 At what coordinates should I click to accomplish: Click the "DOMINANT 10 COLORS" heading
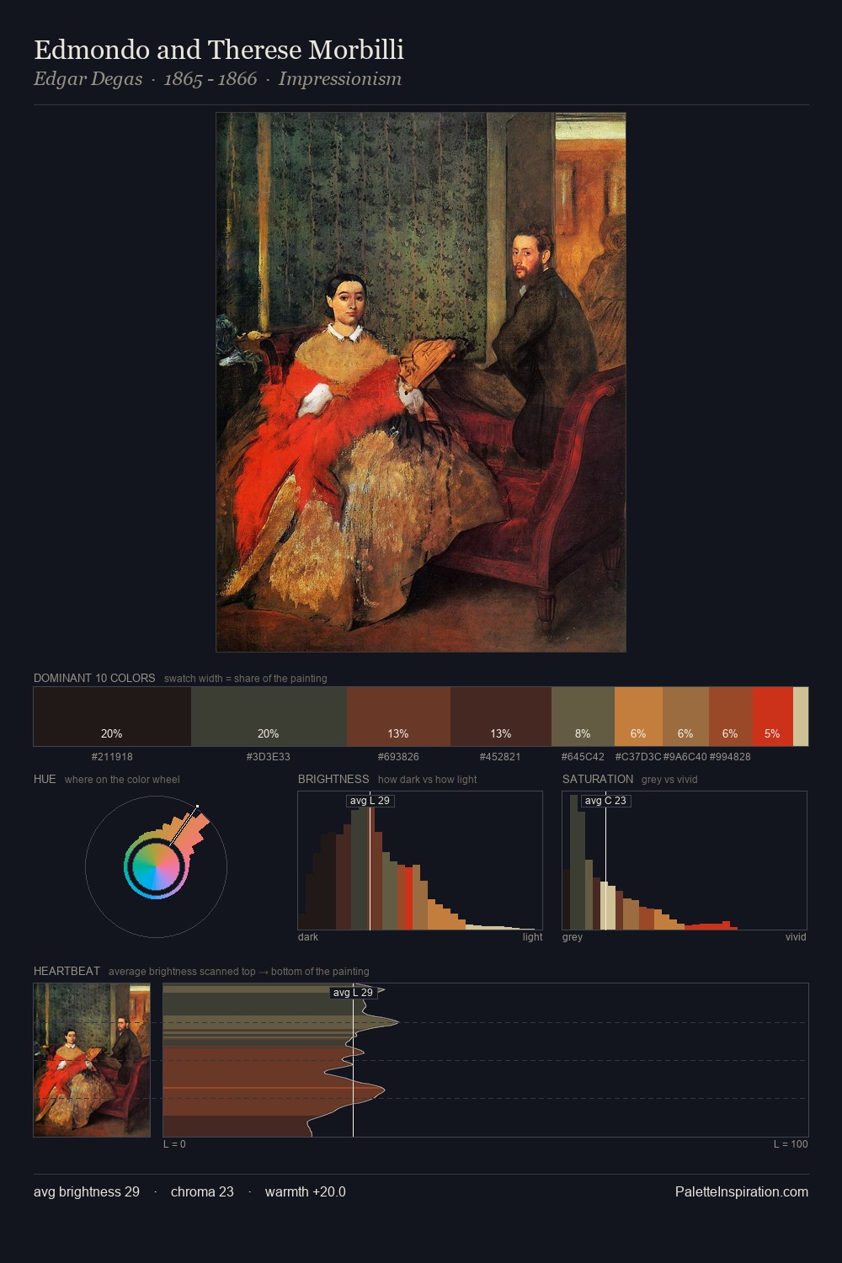tap(94, 678)
